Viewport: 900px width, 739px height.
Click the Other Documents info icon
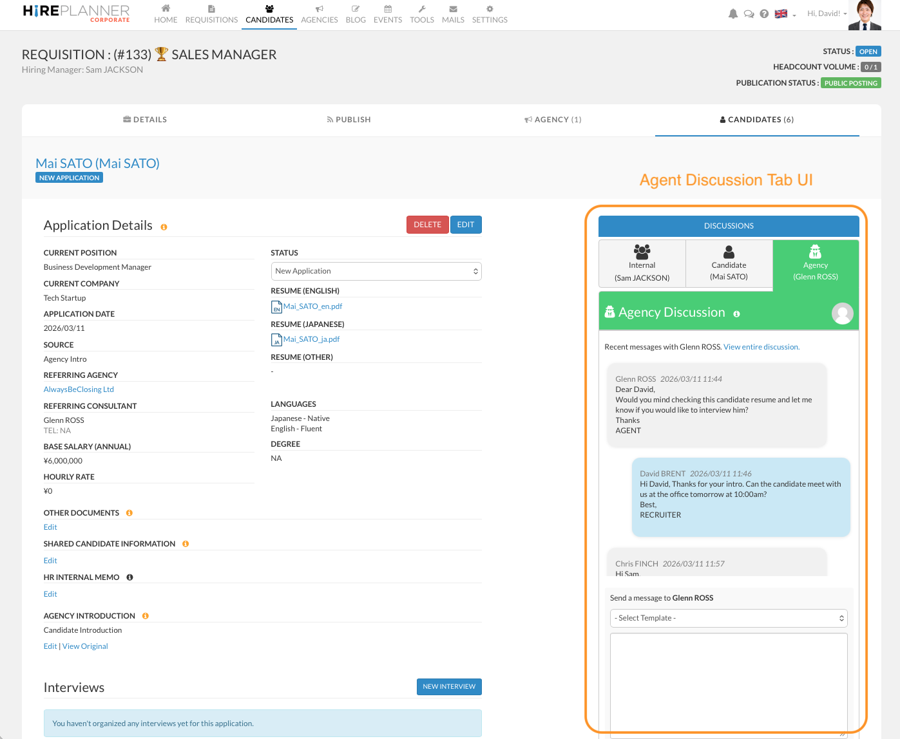pyautogui.click(x=129, y=513)
